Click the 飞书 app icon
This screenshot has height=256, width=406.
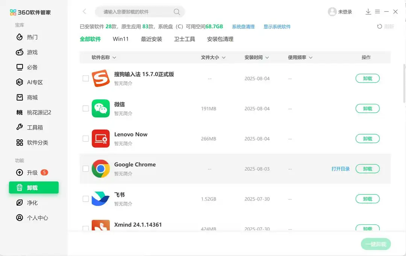click(101, 199)
